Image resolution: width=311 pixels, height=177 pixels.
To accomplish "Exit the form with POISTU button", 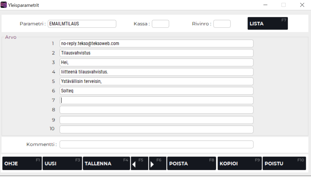I will (x=284, y=163).
